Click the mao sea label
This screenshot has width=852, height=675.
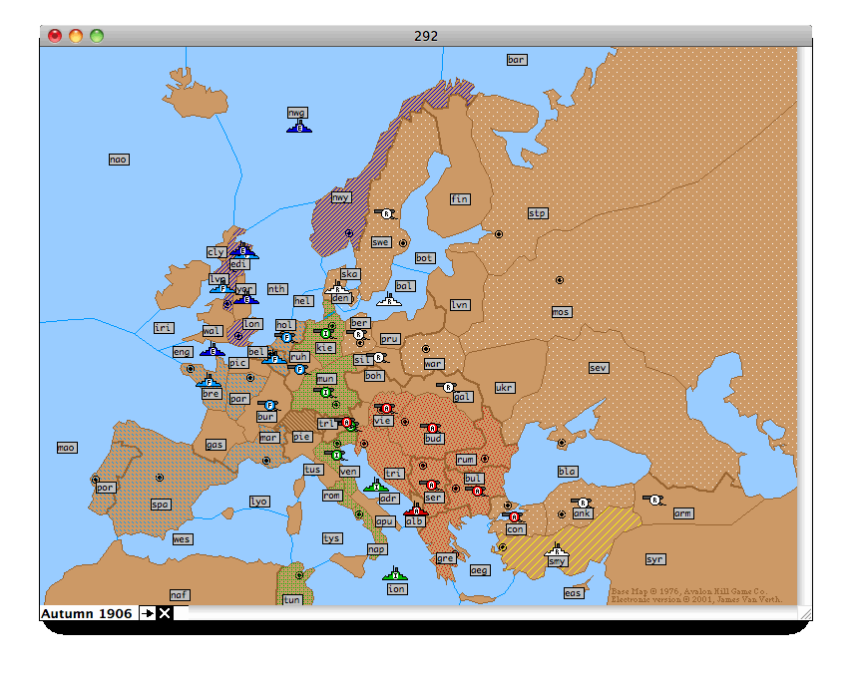coord(67,448)
